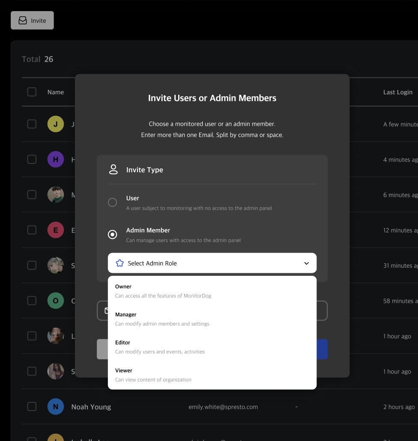Click the person icon beside Invite Type

pyautogui.click(x=113, y=169)
